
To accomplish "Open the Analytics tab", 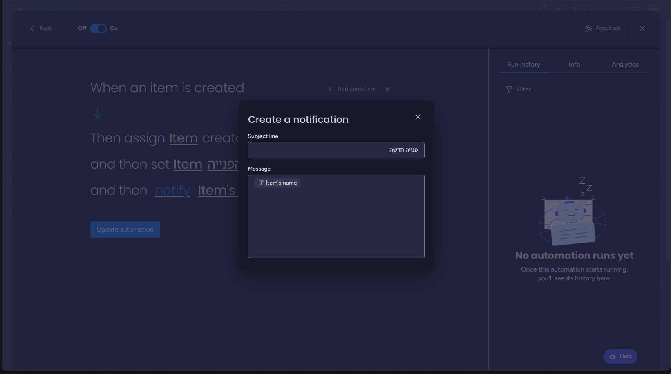I will pyautogui.click(x=625, y=65).
